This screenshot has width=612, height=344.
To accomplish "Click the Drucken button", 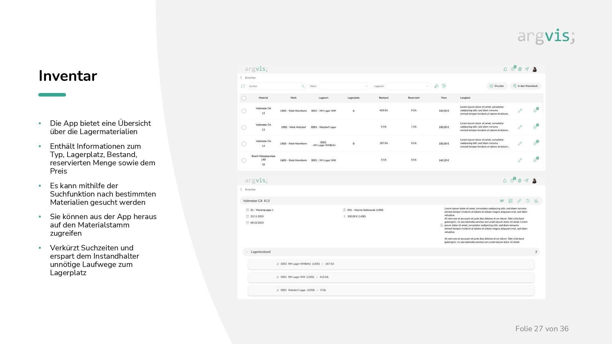I will pyautogui.click(x=497, y=86).
